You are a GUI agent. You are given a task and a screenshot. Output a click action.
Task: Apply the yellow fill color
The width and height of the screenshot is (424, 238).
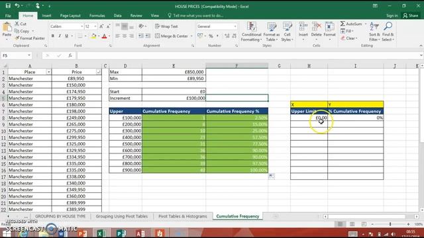[93, 36]
